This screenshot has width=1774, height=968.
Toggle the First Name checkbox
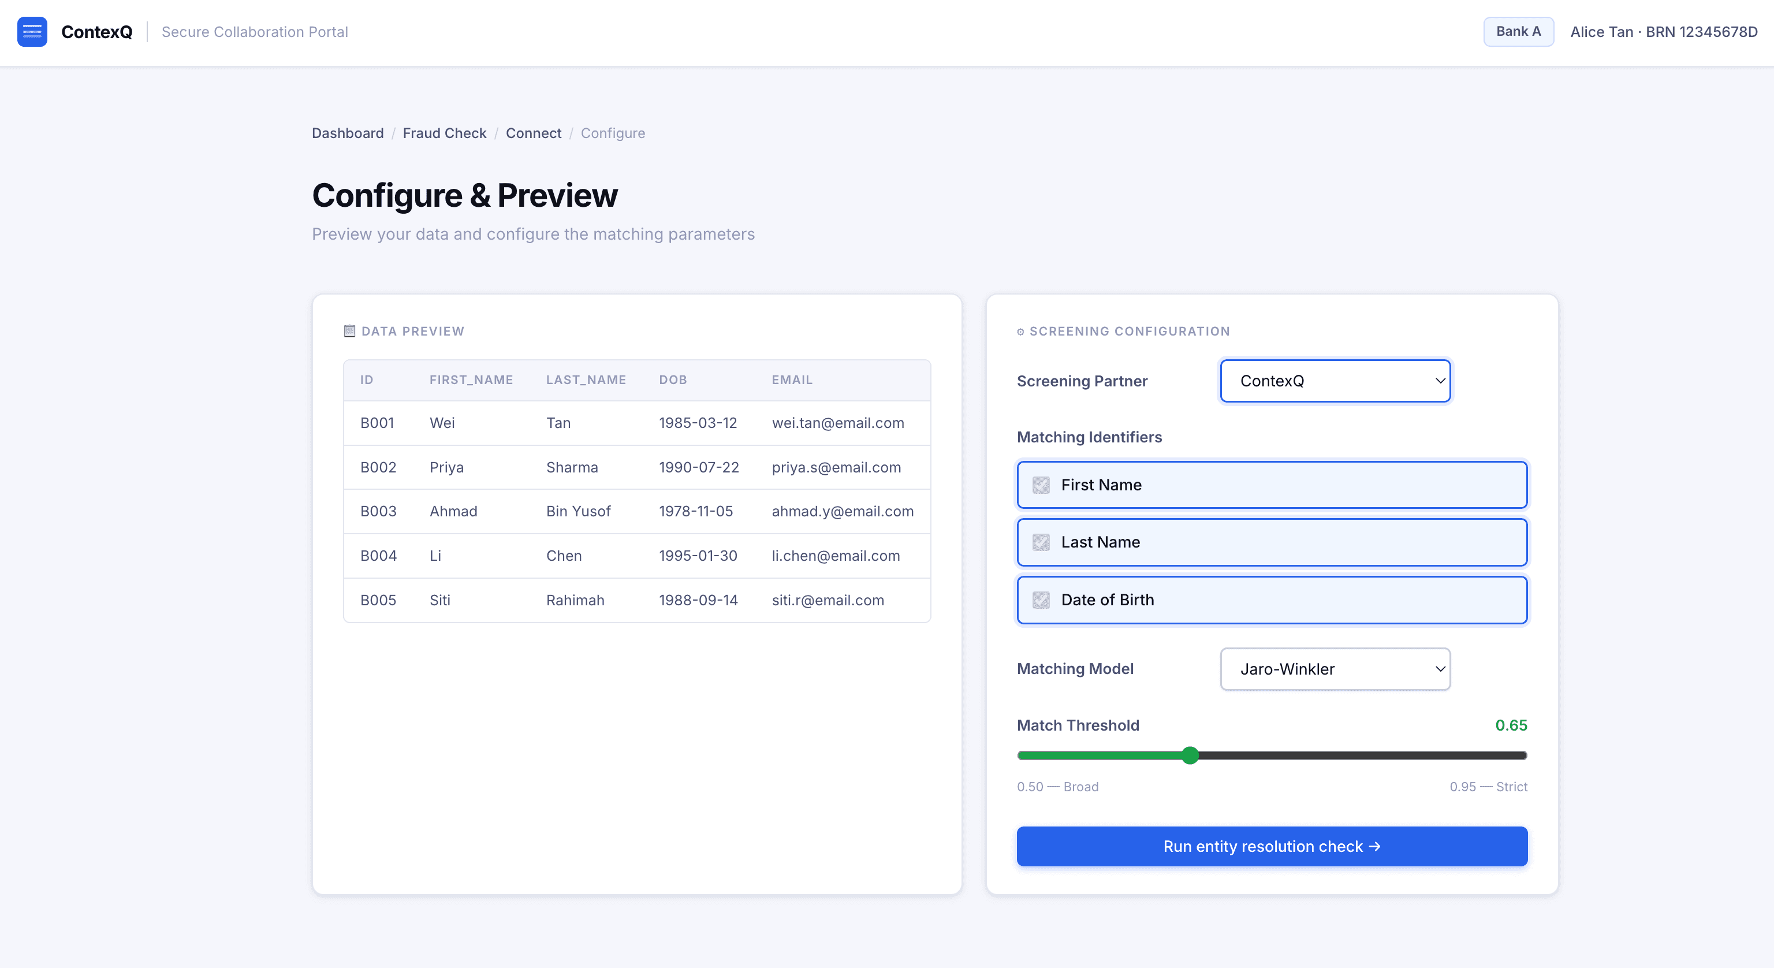pos(1041,485)
